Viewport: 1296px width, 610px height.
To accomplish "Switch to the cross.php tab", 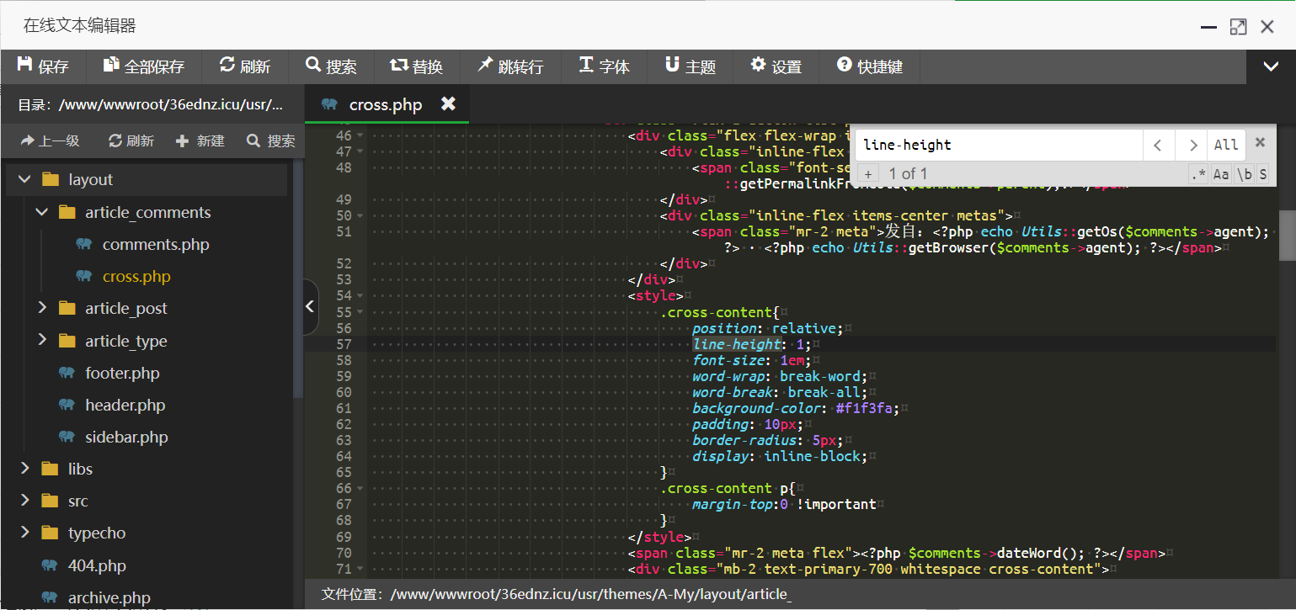I will [385, 104].
